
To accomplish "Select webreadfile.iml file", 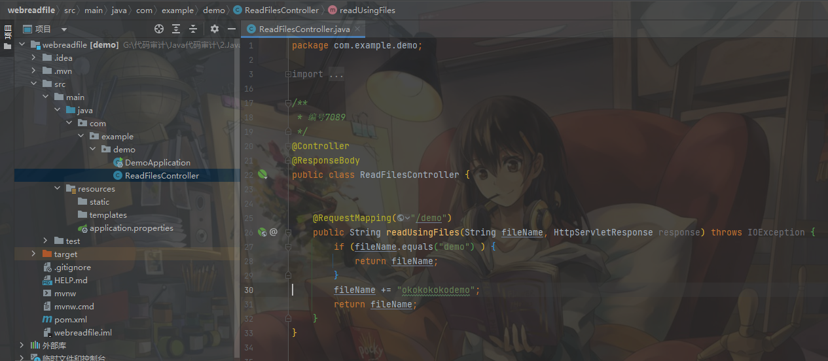I will click(83, 332).
